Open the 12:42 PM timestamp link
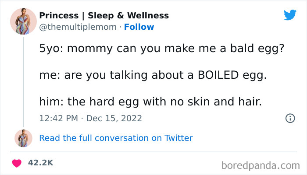The width and height of the screenshot is (307, 175). pyautogui.click(x=58, y=118)
